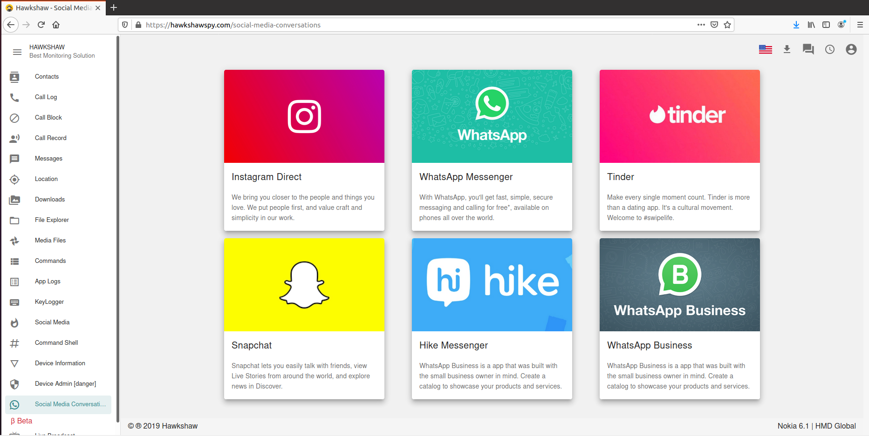869x436 pixels.
Task: Open the Instagram Direct card image
Action: pos(304,116)
